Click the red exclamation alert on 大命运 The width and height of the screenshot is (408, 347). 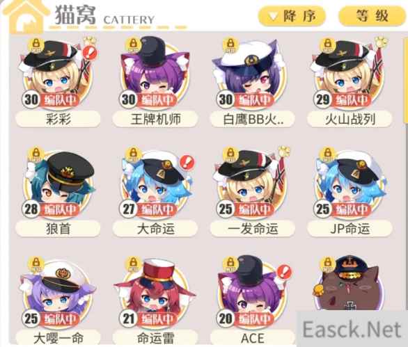click(187, 163)
